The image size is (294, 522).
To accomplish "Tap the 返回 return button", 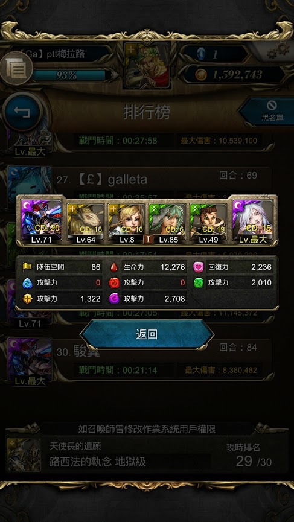I will 147,334.
